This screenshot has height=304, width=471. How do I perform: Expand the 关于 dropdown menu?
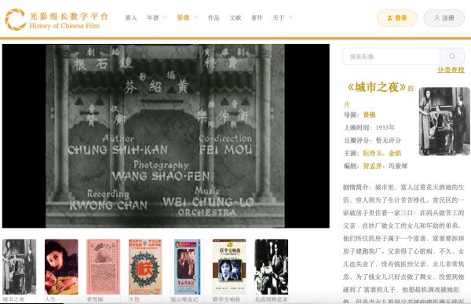pyautogui.click(x=282, y=18)
